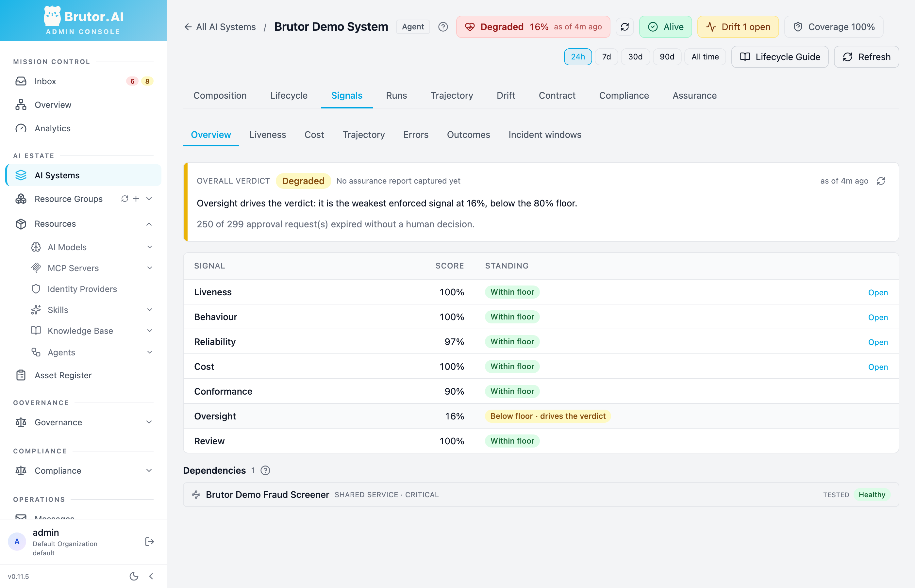This screenshot has height=588, width=915.
Task: Open the Lifecycle Guide
Action: point(780,57)
